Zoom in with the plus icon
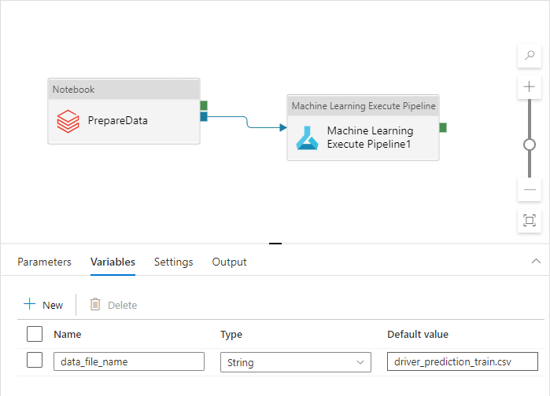This screenshot has width=550, height=396. point(530,86)
